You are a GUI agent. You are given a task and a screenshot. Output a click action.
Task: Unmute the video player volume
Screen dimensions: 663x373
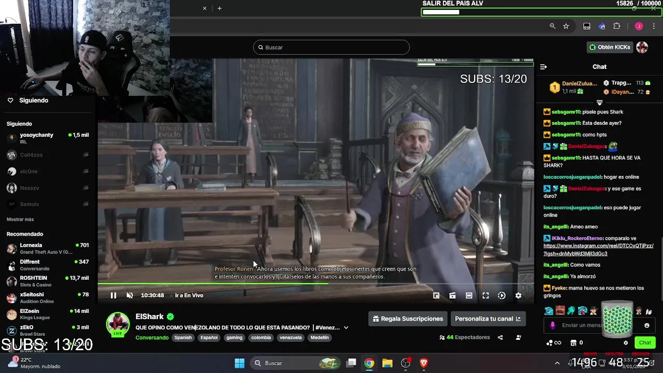[130, 295]
